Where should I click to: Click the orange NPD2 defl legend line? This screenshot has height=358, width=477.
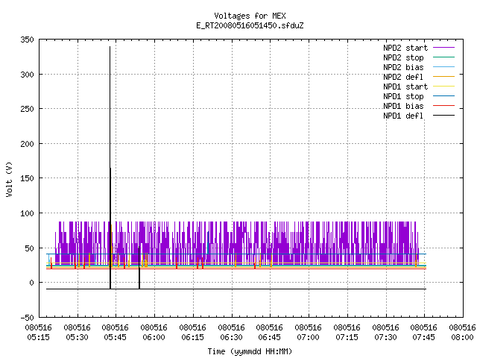(x=444, y=76)
